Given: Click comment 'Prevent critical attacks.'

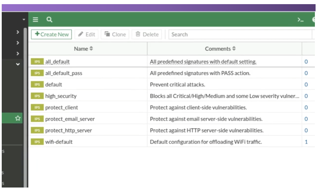Looking at the screenshot, I should tap(178, 85).
